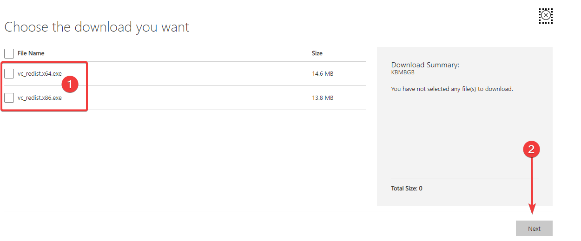This screenshot has height=241, width=581.
Task: Select the vc_redist.x86.exe file name
Action: click(x=40, y=98)
